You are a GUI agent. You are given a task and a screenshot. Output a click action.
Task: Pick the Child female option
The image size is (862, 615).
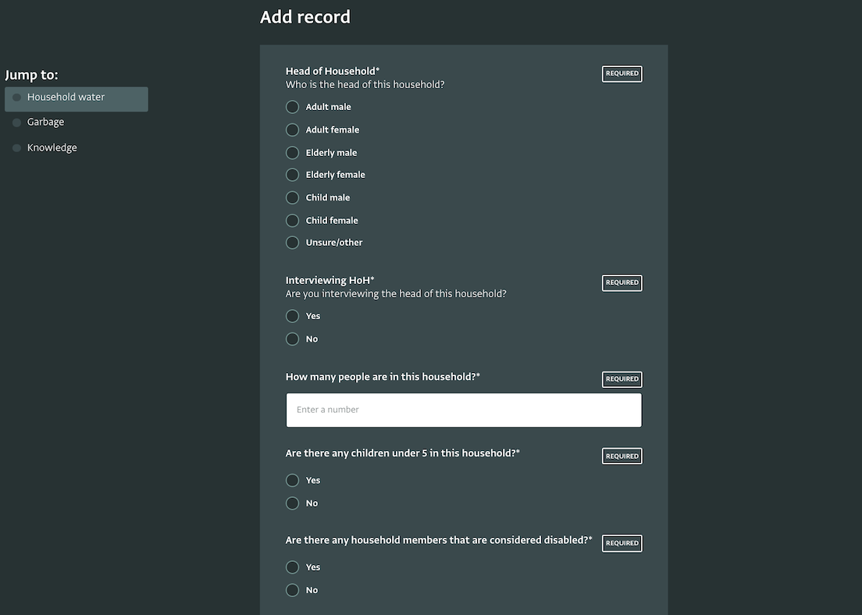click(293, 220)
